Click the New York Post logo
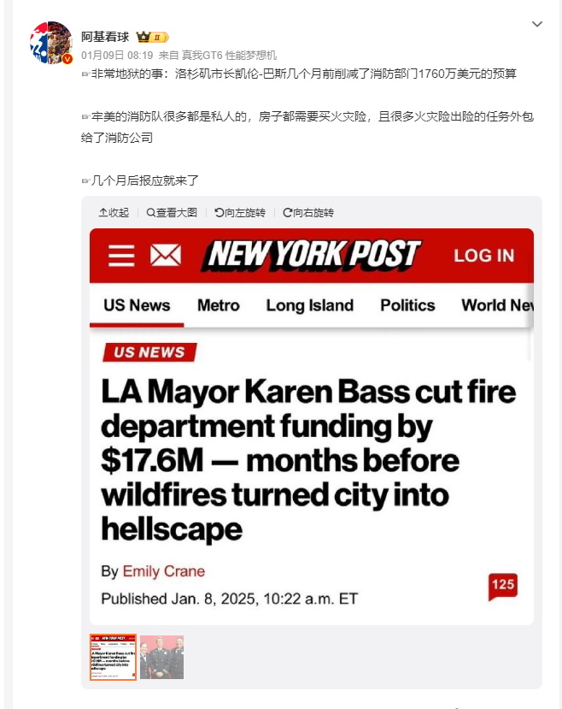Viewport: 562px width, 709px height. click(312, 255)
